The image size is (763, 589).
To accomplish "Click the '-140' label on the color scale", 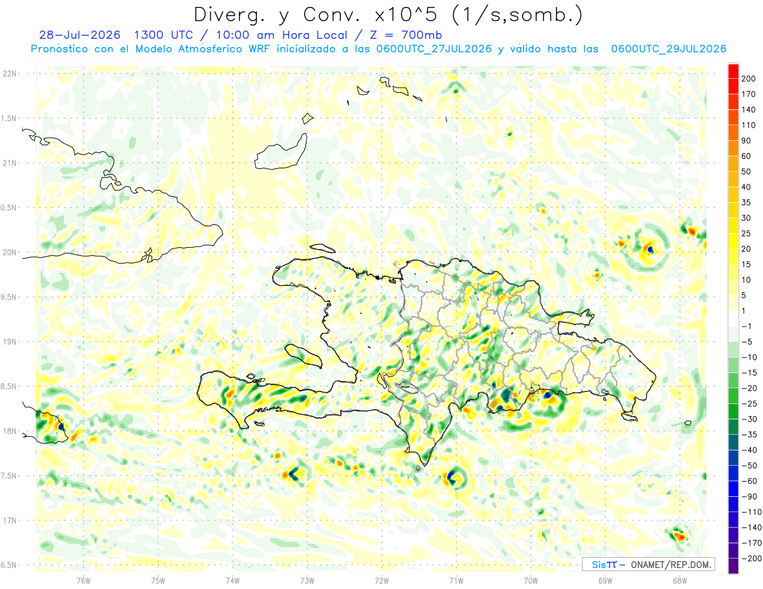I will point(752,527).
